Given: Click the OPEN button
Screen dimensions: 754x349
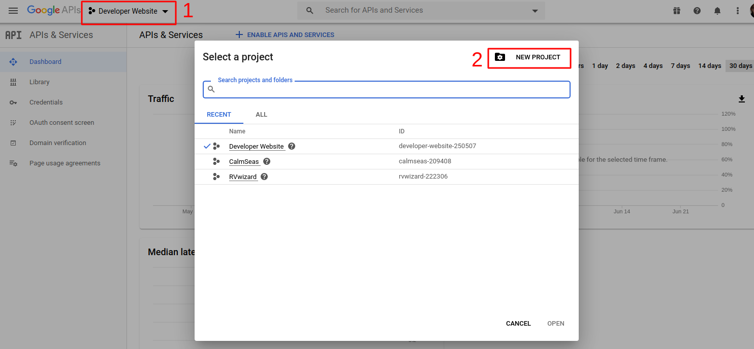Looking at the screenshot, I should [556, 324].
